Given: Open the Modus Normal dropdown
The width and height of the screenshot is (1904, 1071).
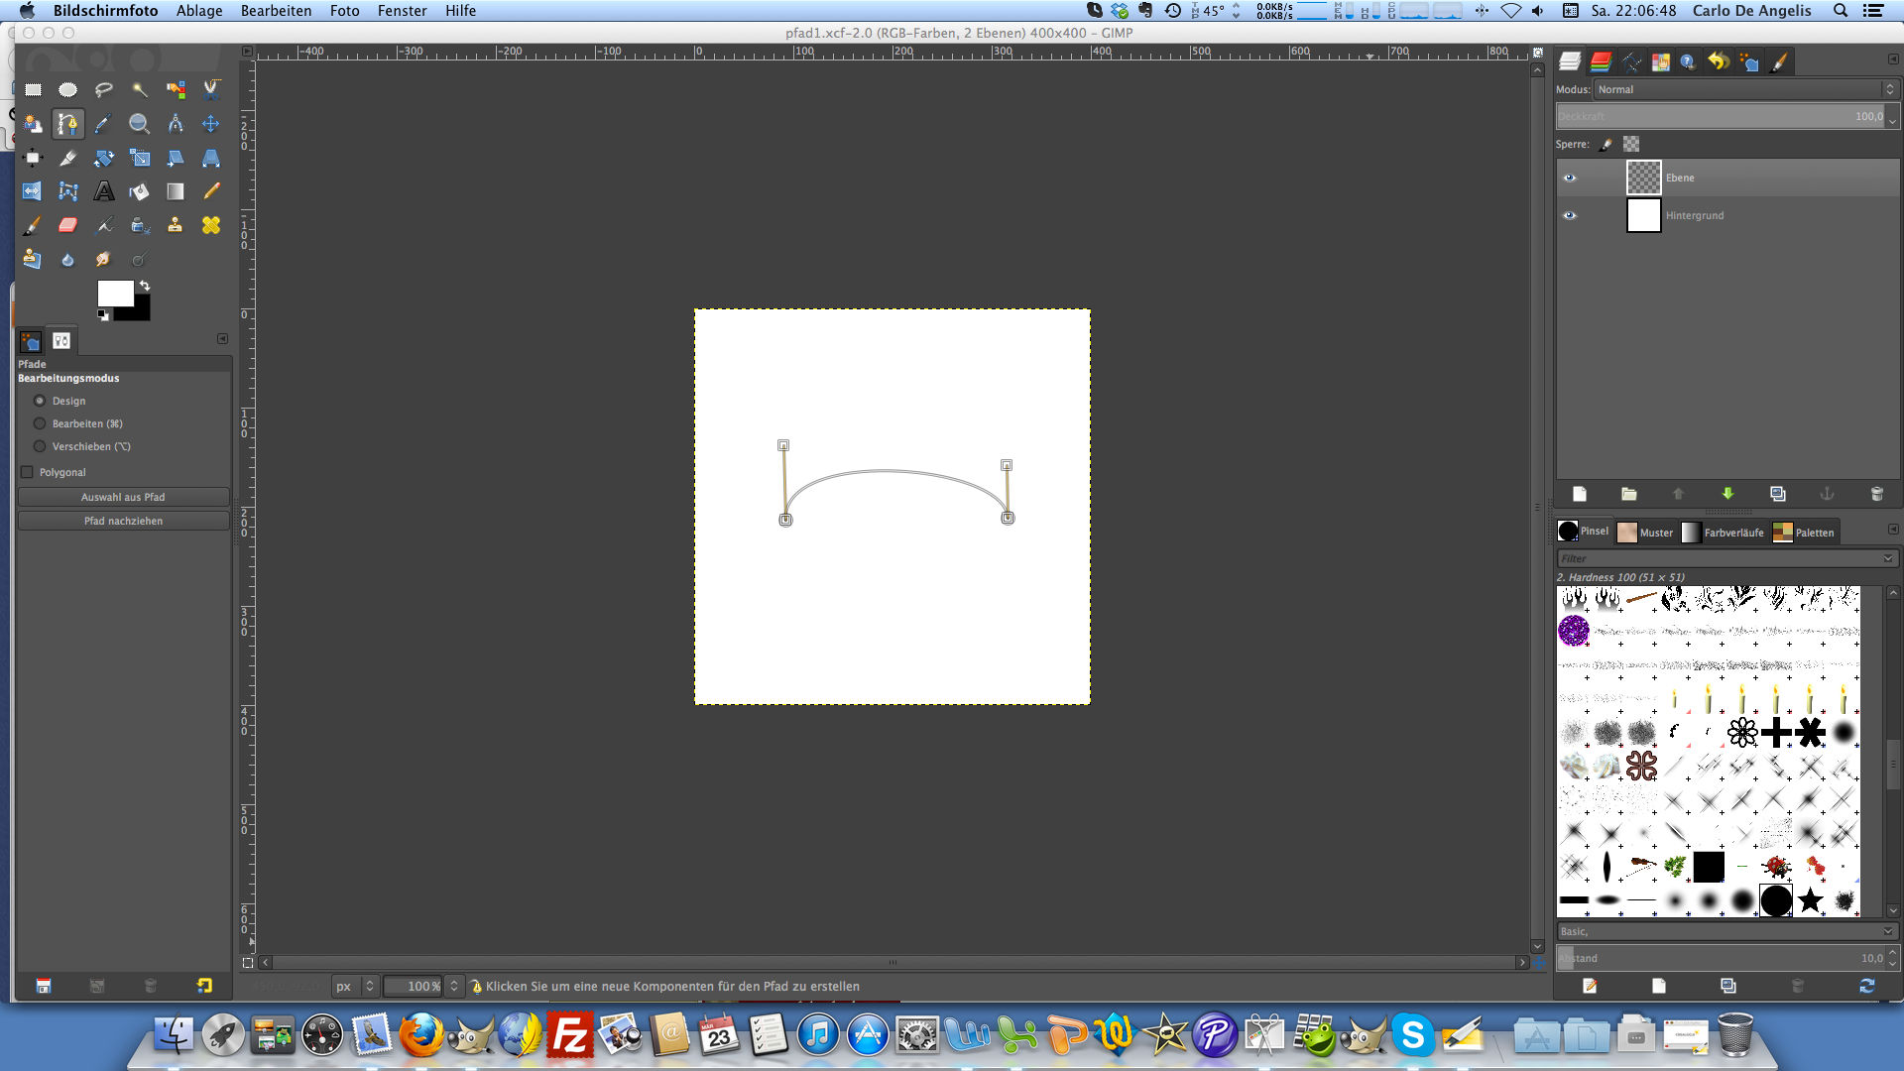Looking at the screenshot, I should [x=1744, y=89].
